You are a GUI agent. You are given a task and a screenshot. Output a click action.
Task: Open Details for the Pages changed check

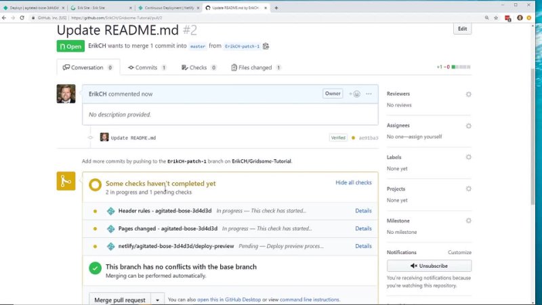click(x=363, y=228)
